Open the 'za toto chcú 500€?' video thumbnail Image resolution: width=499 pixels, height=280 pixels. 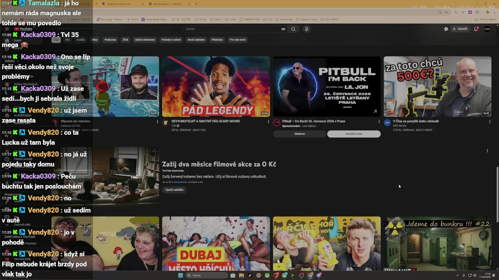click(x=437, y=86)
